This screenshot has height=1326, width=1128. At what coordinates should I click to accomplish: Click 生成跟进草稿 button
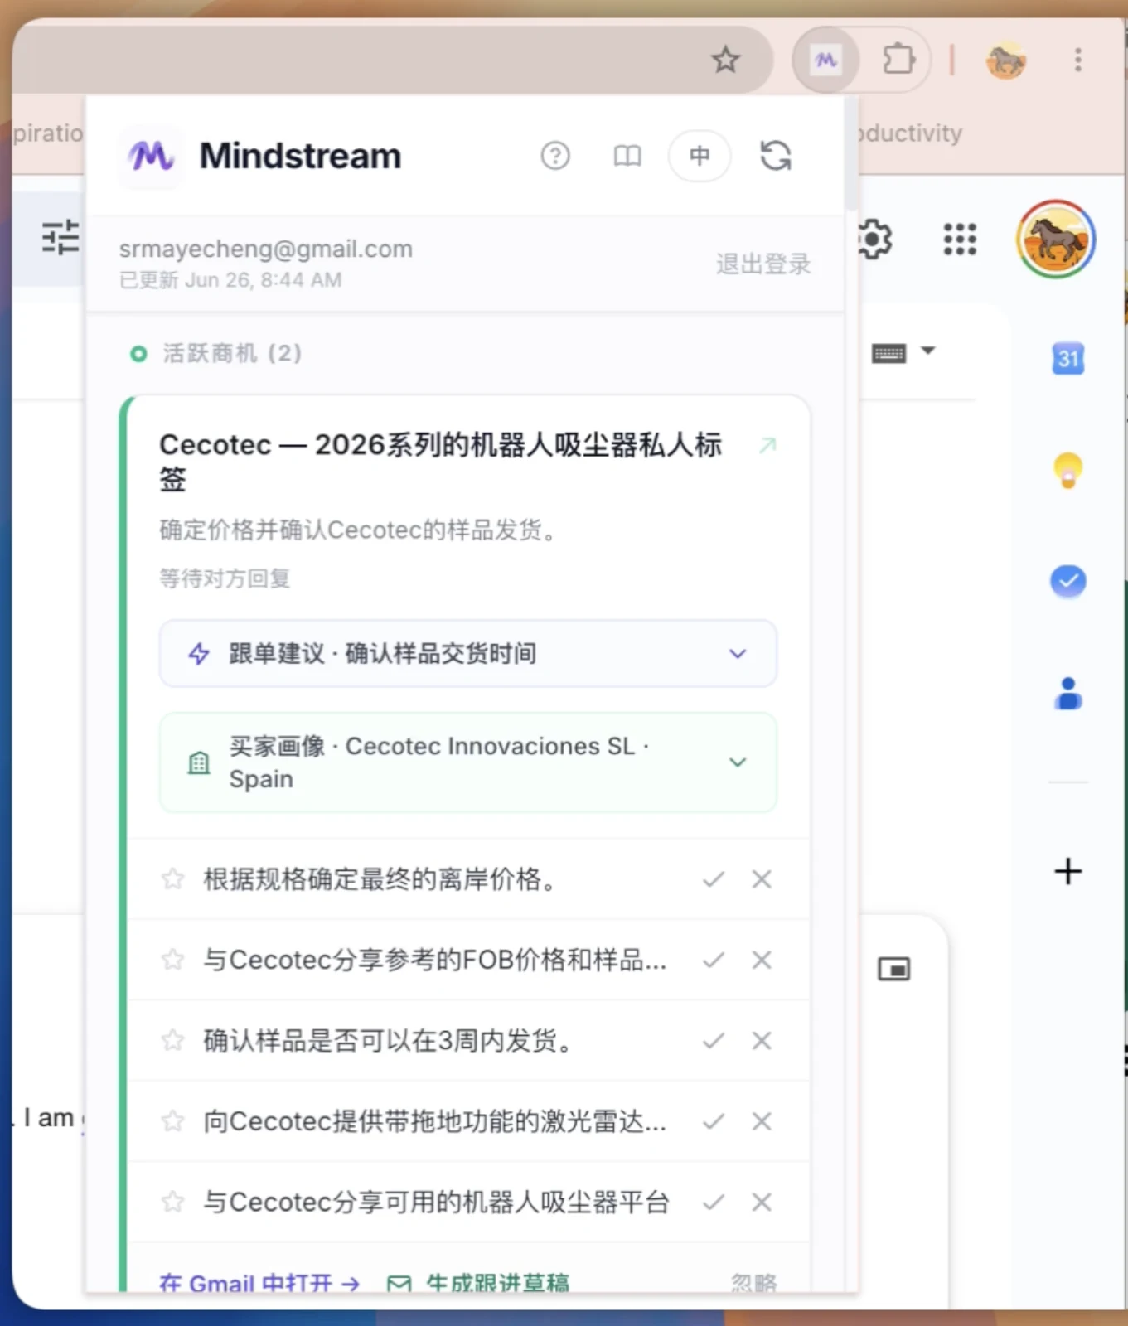478,1282
